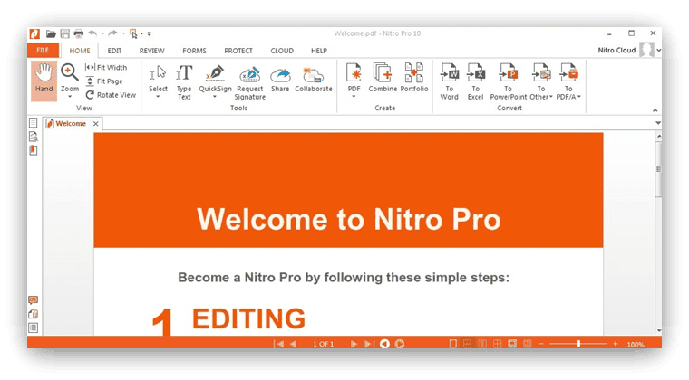Screen dimensions: 689x380
Task: Open the QuickSign dropdown
Action: (215, 97)
